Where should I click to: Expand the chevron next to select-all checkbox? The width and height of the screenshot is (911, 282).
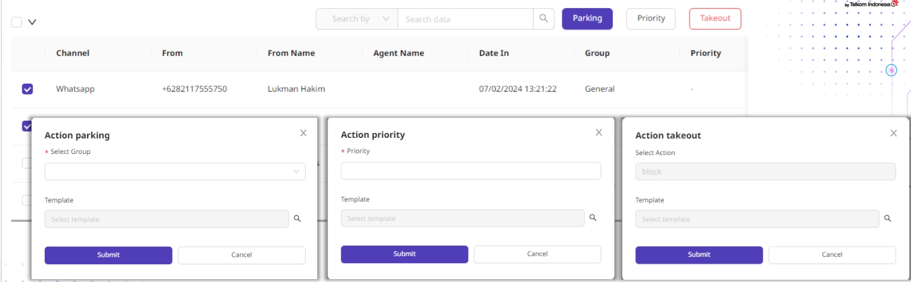[32, 22]
